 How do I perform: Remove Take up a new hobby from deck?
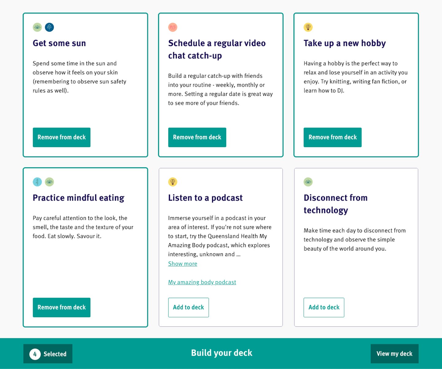tap(332, 137)
